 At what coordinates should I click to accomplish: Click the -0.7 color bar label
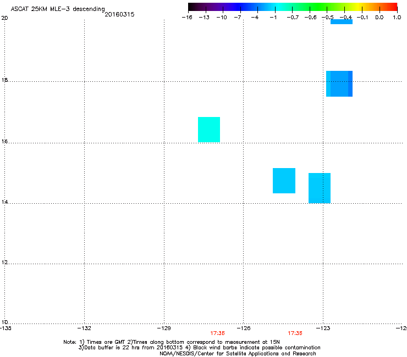coord(293,18)
